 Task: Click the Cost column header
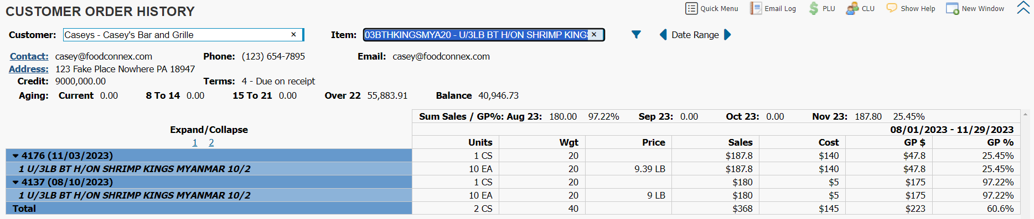coord(829,142)
